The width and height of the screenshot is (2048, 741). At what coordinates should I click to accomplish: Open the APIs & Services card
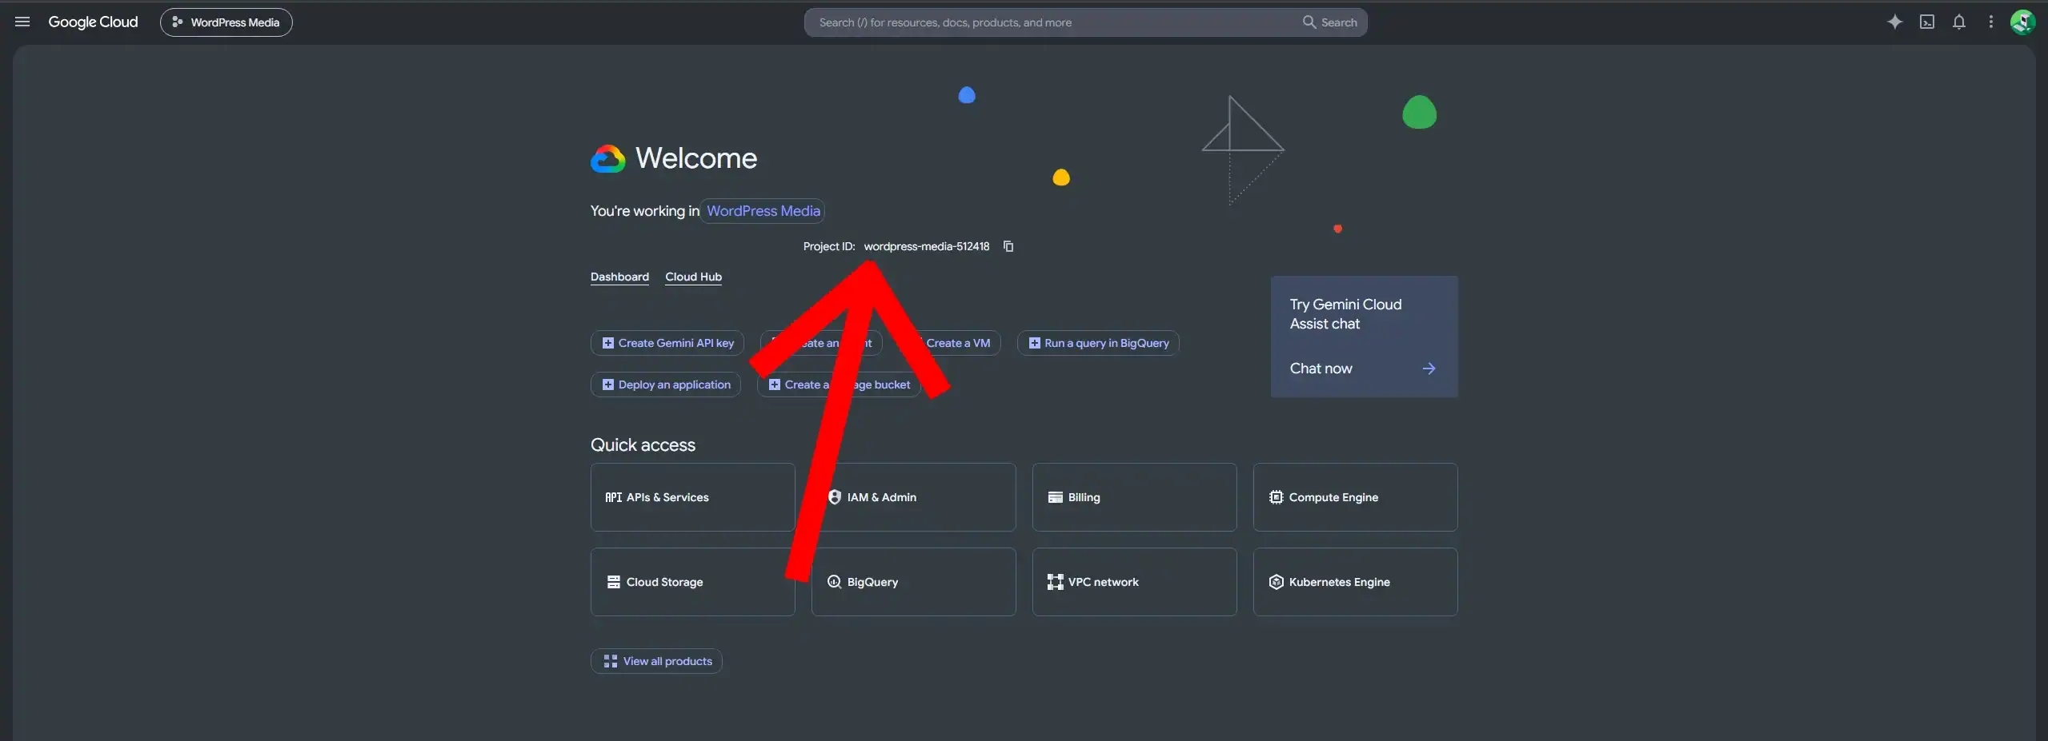(693, 497)
